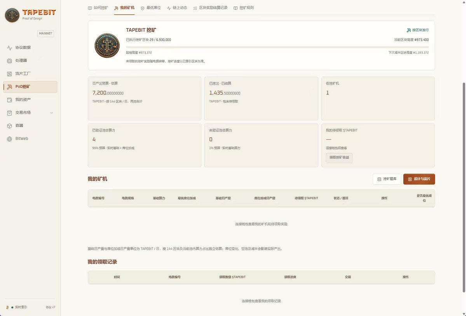This screenshot has height=316, width=466.
Task: Click the 基础算力 column header
Action: [159, 198]
